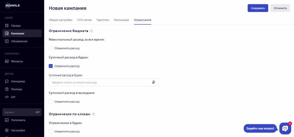The height and width of the screenshot is (137, 294).
Task: Click help icon beside Ограничение бюджета
Action: click(x=92, y=31)
